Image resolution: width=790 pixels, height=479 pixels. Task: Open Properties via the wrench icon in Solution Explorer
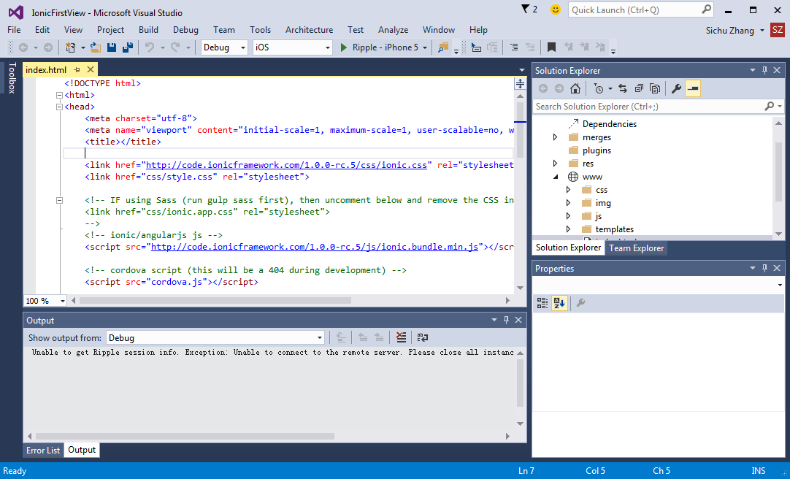pos(677,88)
